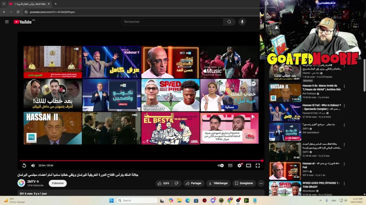Open options menu for Hassan II du Maroc video
The height and width of the screenshot is (205, 366).
tap(344, 86)
